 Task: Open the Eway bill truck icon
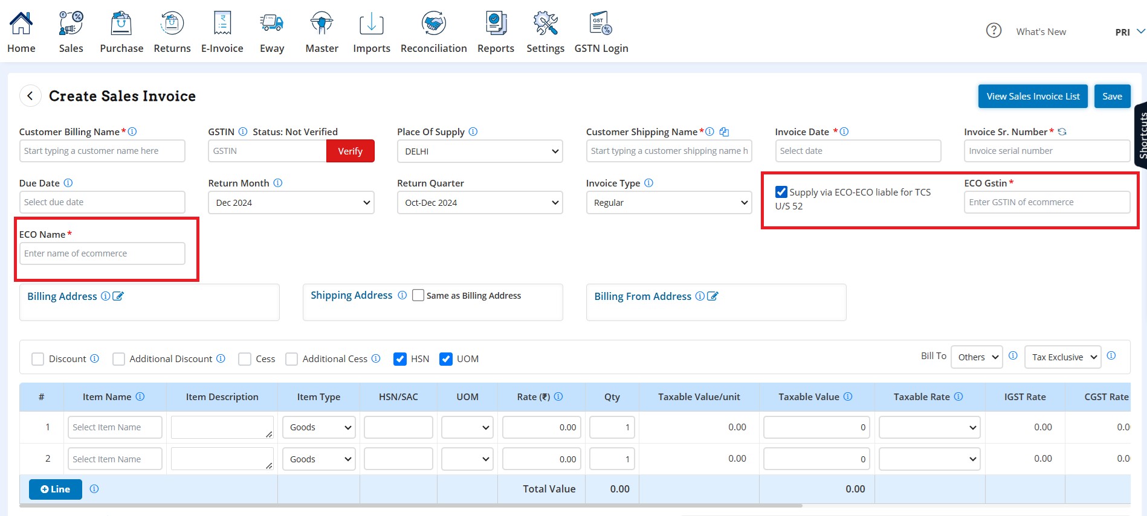tap(272, 24)
